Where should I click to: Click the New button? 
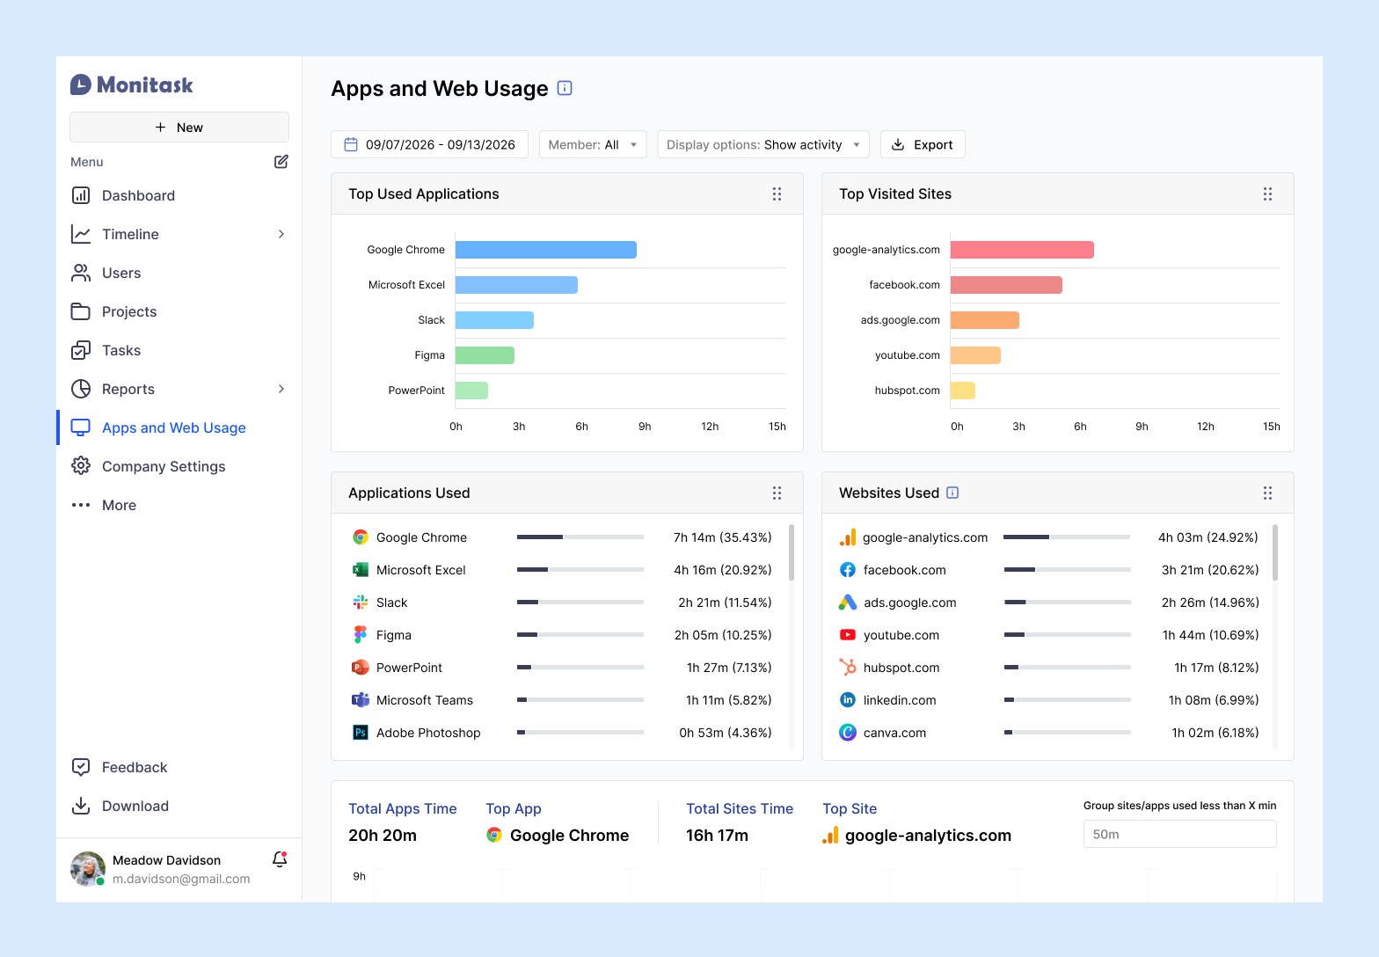click(179, 128)
